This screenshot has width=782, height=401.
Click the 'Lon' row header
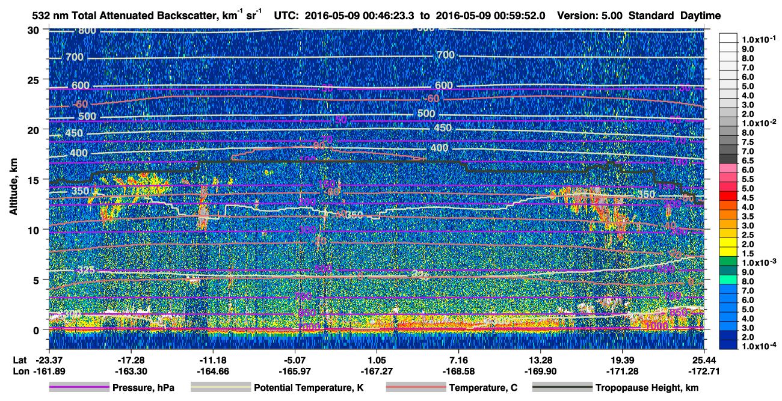pos(20,371)
